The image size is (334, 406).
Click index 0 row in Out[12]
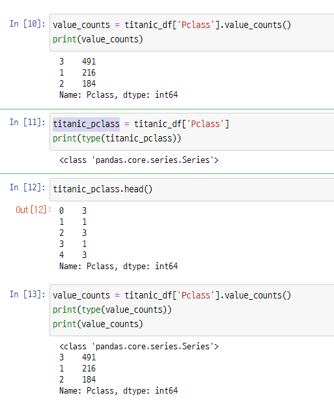pos(73,210)
